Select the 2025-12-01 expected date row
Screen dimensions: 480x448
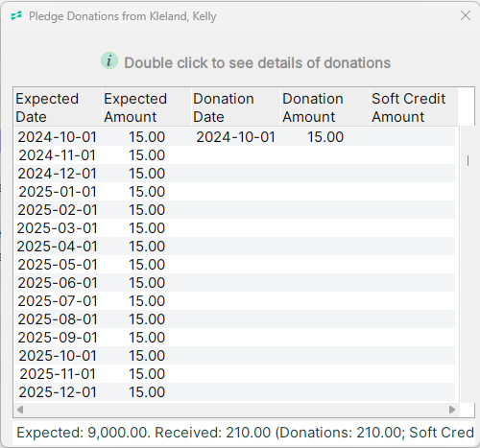point(234,392)
